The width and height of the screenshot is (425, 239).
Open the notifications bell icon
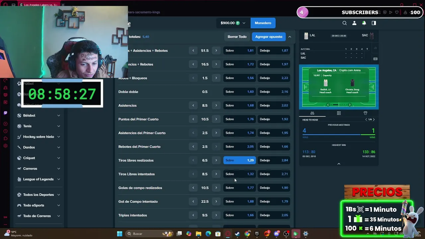point(364,23)
